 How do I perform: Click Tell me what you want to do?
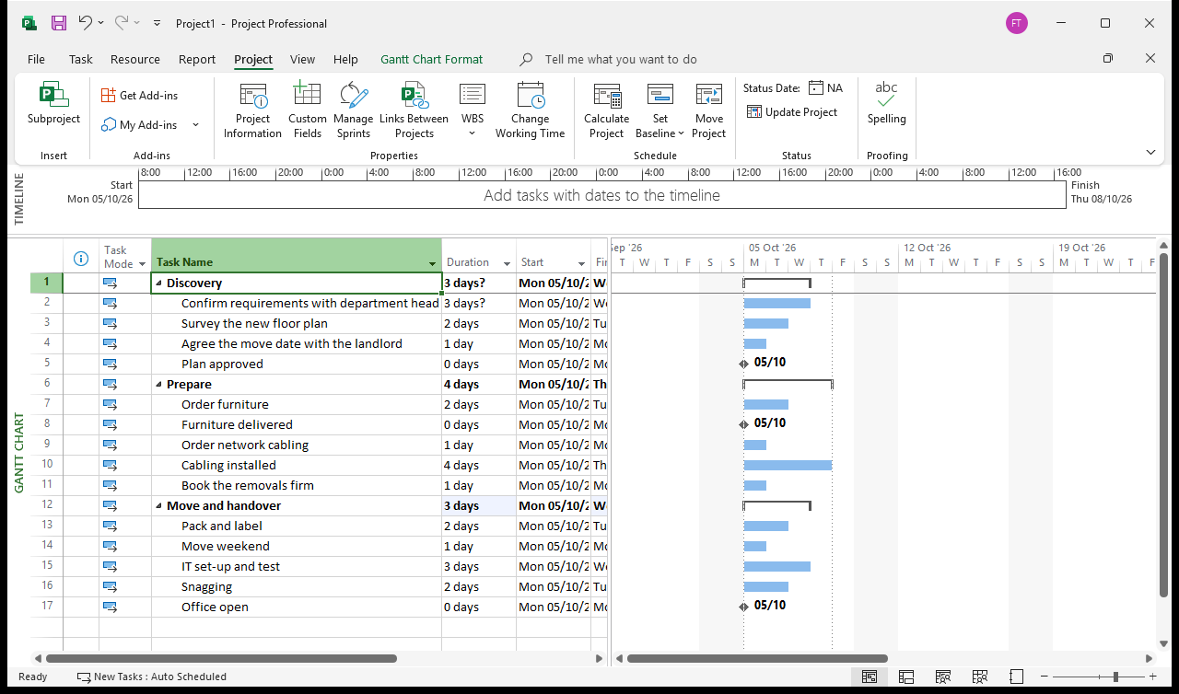tap(621, 59)
